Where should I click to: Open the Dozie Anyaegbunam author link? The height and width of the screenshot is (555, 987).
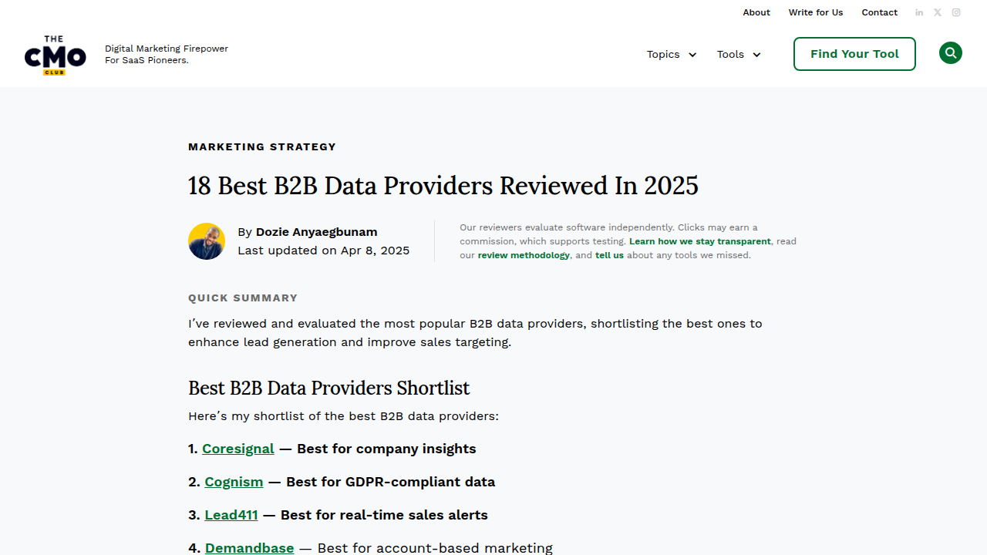[x=317, y=232]
